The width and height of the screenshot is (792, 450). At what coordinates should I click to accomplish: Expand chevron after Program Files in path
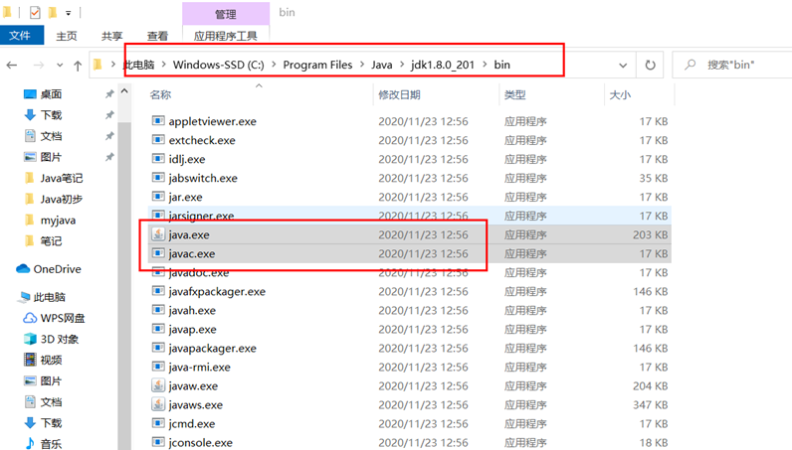361,65
